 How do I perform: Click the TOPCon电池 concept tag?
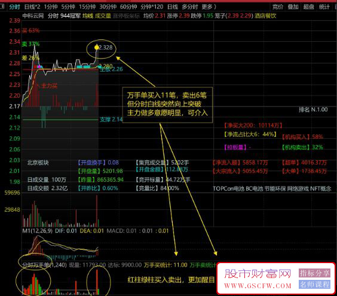pyautogui.click(x=228, y=188)
